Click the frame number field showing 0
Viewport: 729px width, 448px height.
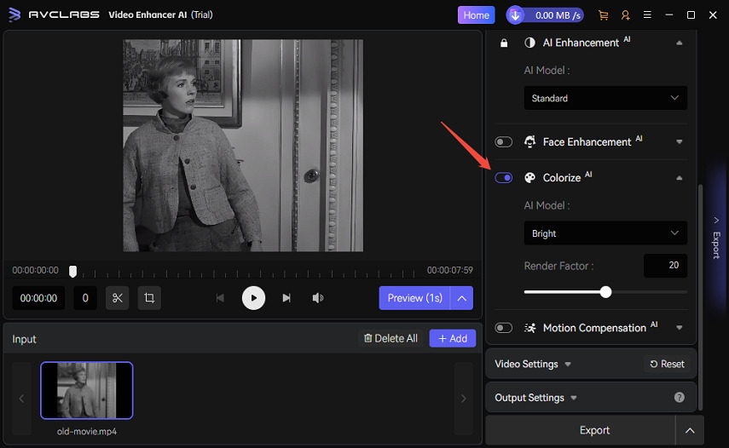85,298
